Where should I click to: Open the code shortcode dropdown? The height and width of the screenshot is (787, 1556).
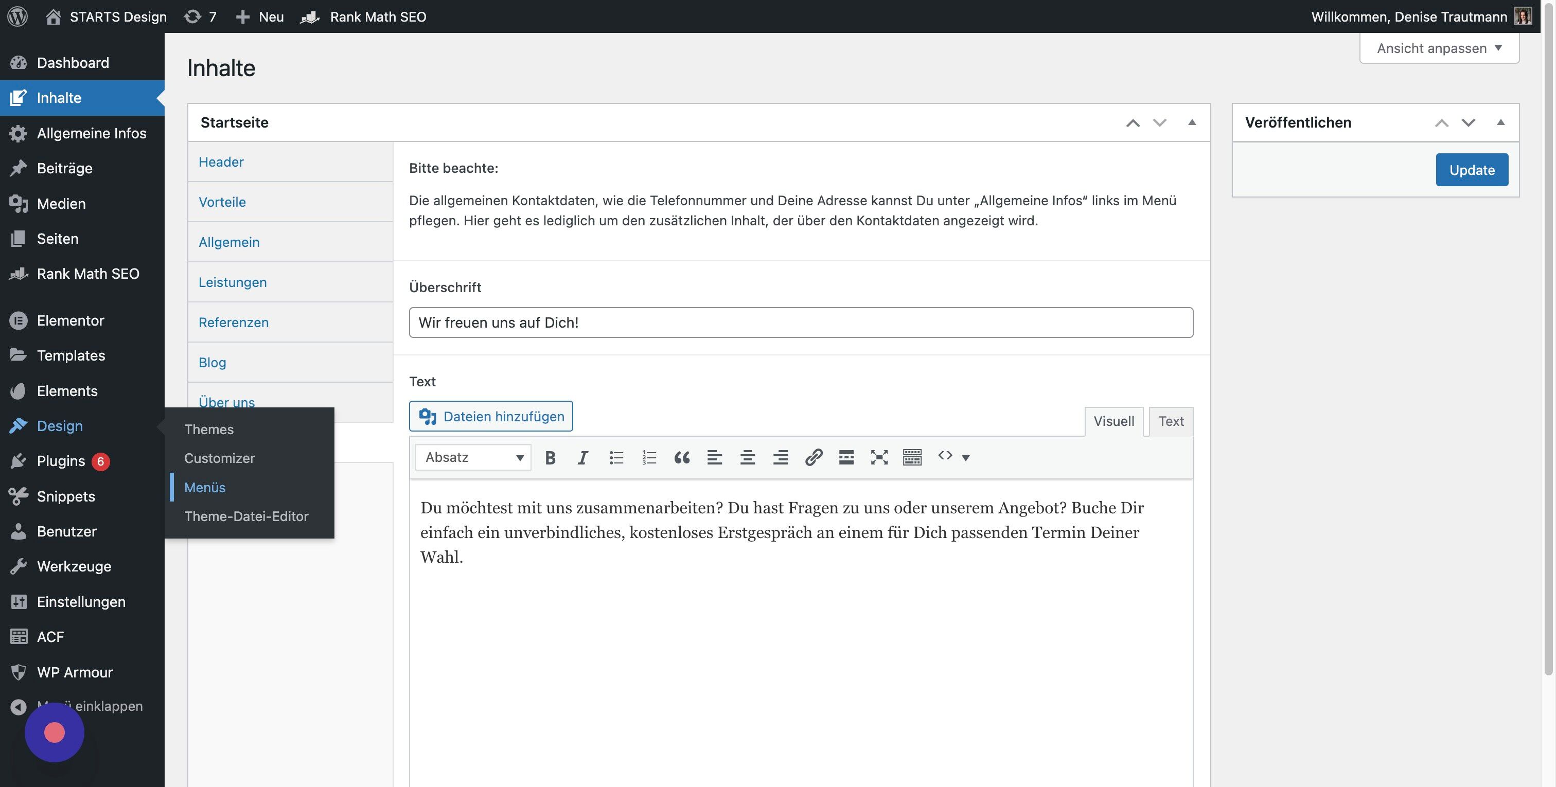pyautogui.click(x=954, y=457)
